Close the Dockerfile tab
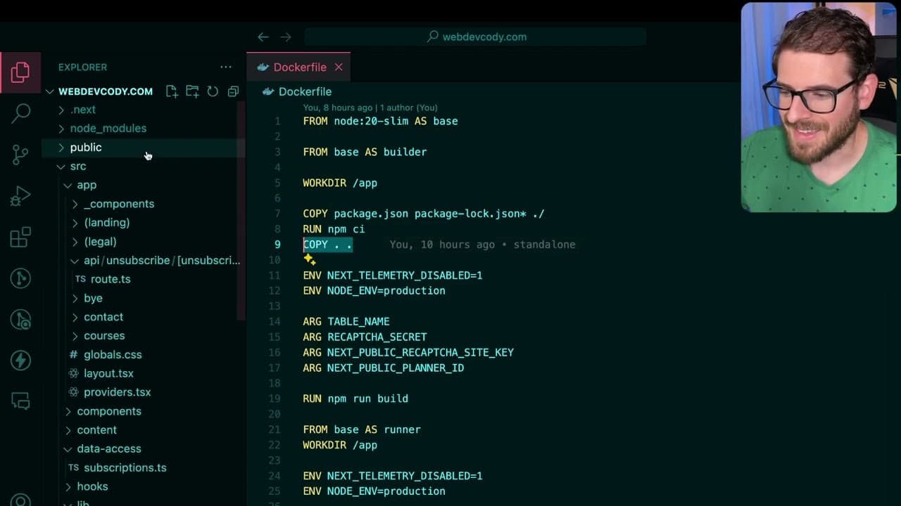This screenshot has height=506, width=901. coord(339,67)
